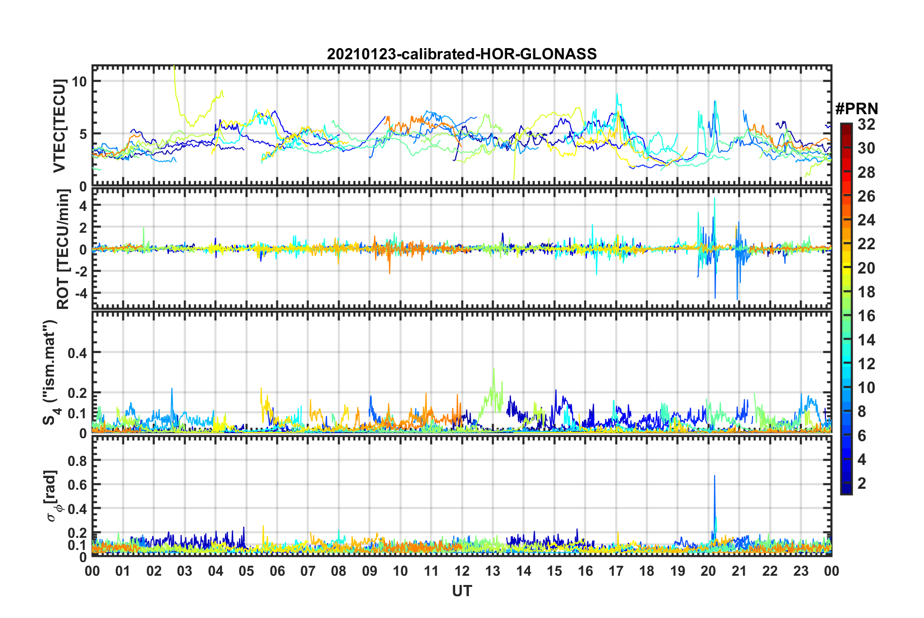The image size is (924, 618).
Task: Select the VTEC[TECU] y-axis label
Action: click(59, 126)
